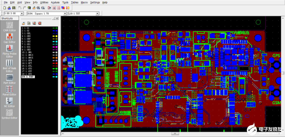Toggle the object snap icon

[x=49, y=8]
